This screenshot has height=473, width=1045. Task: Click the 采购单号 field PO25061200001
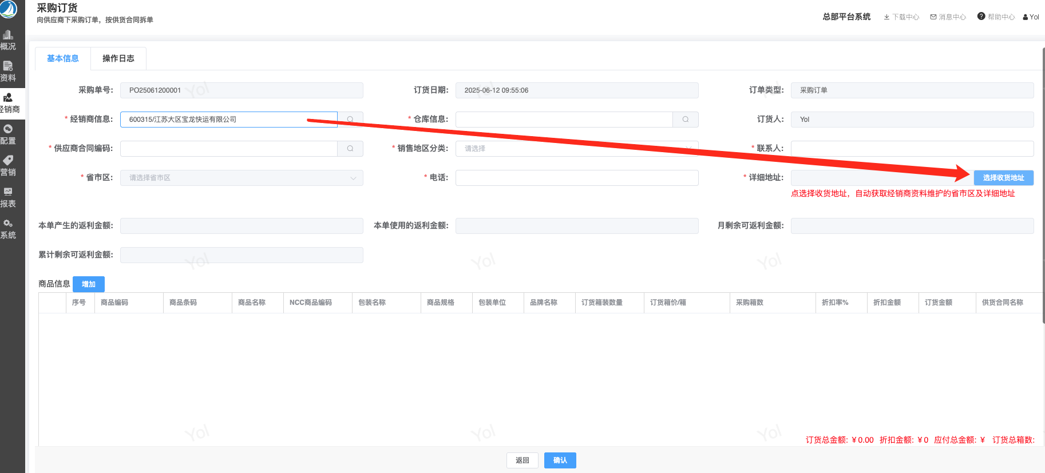tap(242, 90)
